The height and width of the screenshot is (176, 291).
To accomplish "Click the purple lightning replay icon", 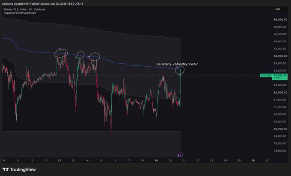I will pos(180,155).
